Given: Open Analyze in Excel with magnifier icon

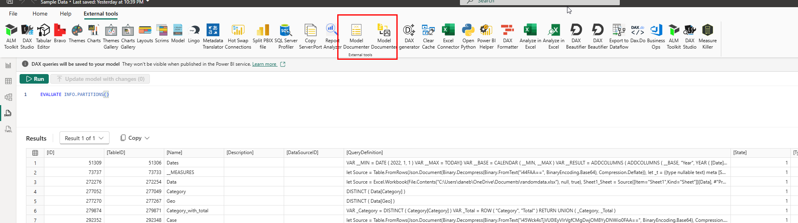Looking at the screenshot, I should (553, 36).
